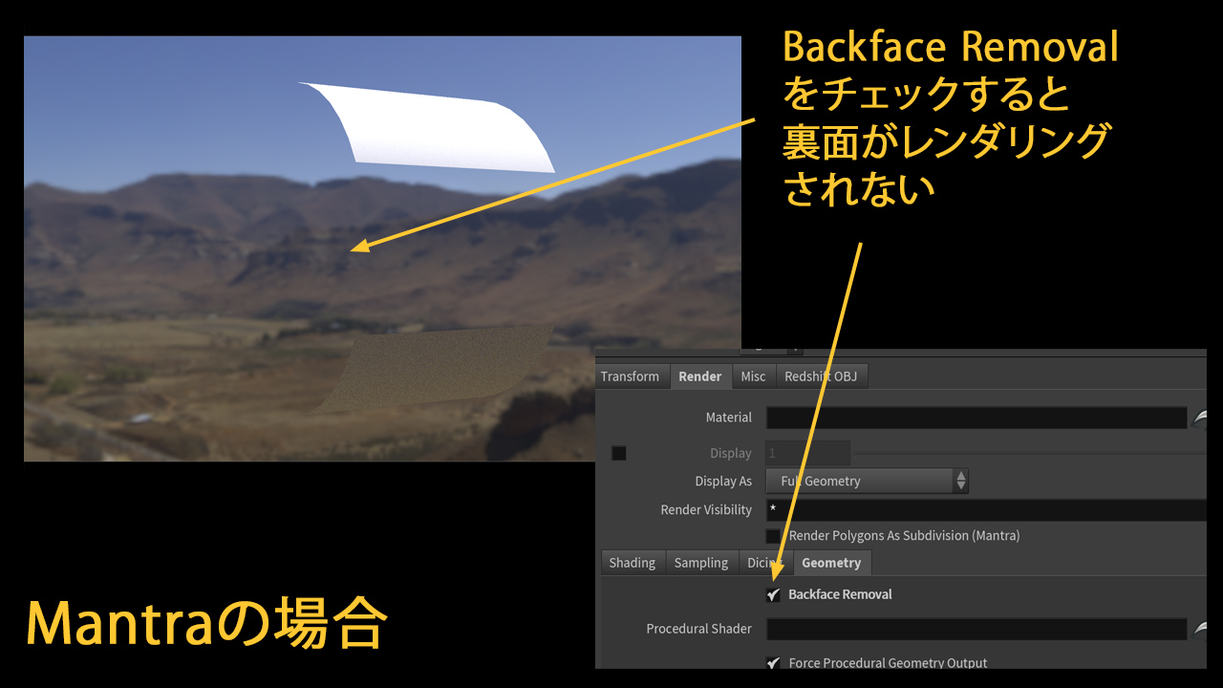The height and width of the screenshot is (688, 1223).
Task: Toggle the Display enable checkbox
Action: [x=619, y=453]
